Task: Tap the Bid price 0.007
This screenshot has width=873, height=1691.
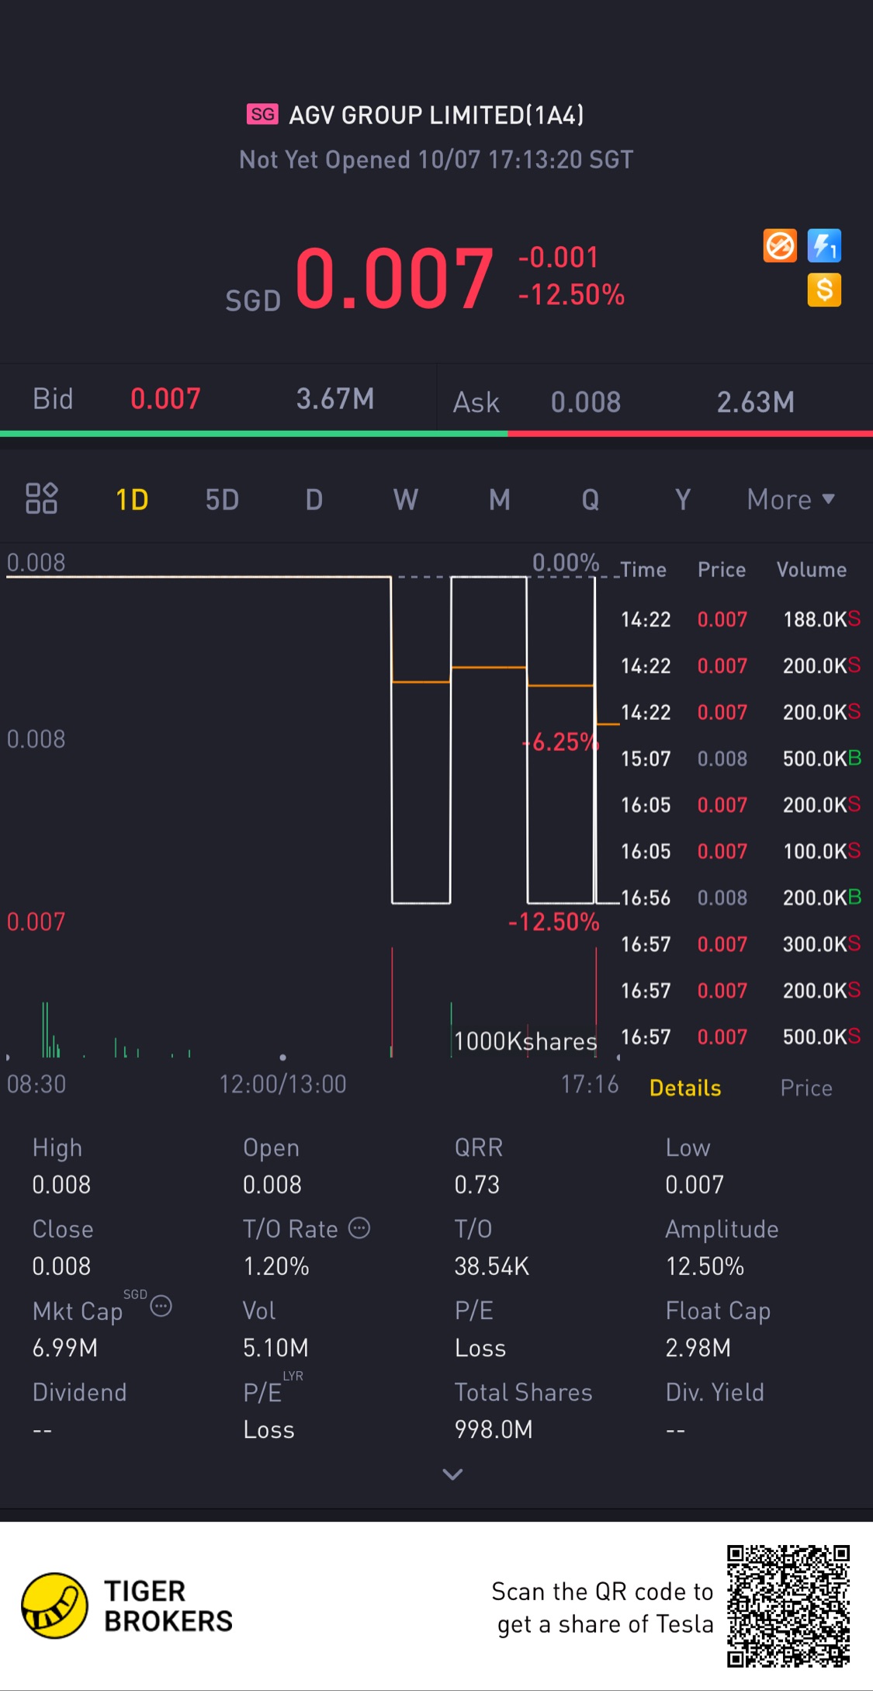Action: [x=165, y=398]
